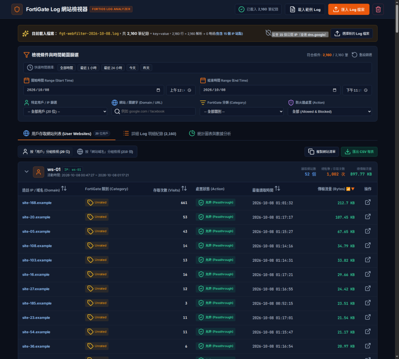Viewport: 399px width, 359px height.
Task: Sort by Bytes descending arrow
Action: (x=353, y=189)
